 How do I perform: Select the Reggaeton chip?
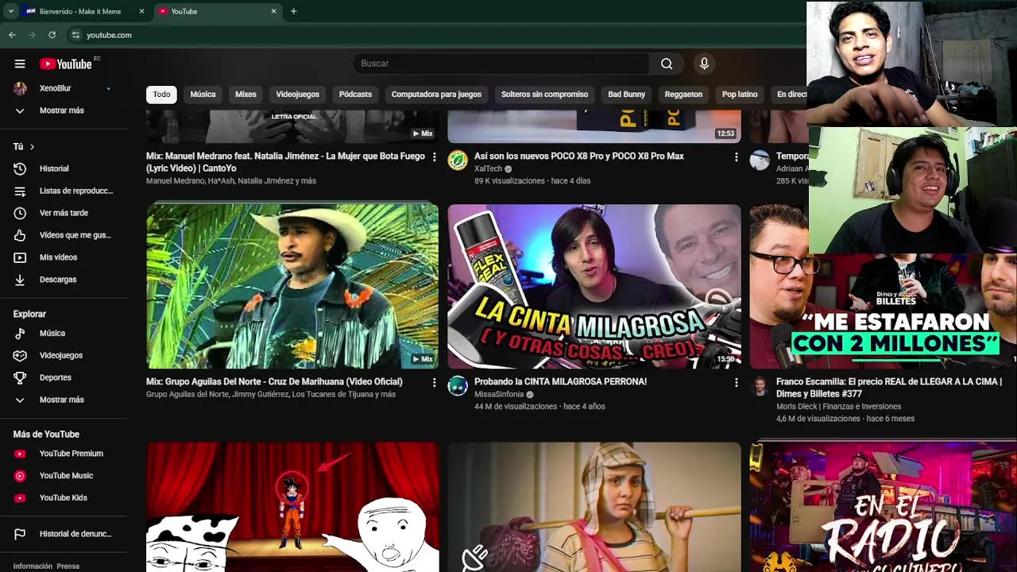(683, 95)
